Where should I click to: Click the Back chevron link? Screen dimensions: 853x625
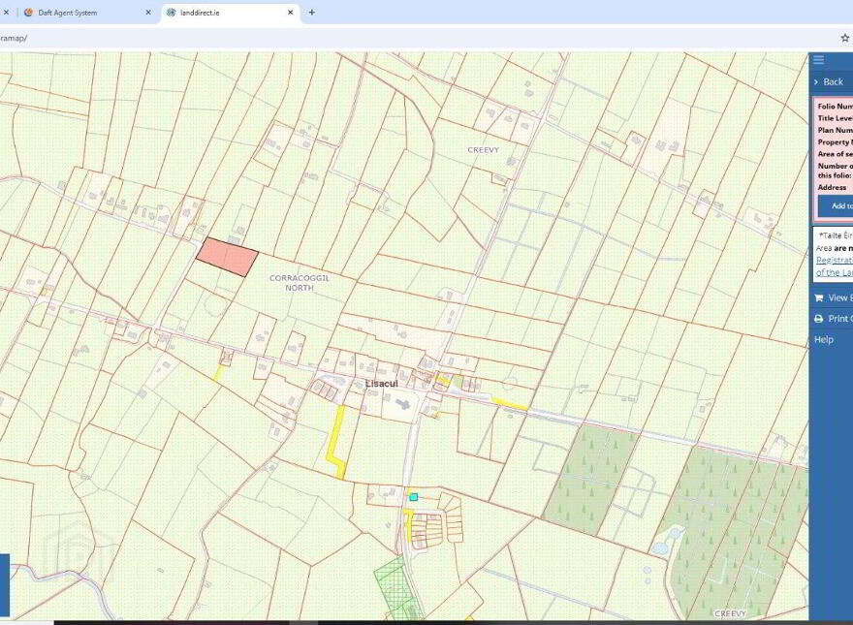click(829, 81)
